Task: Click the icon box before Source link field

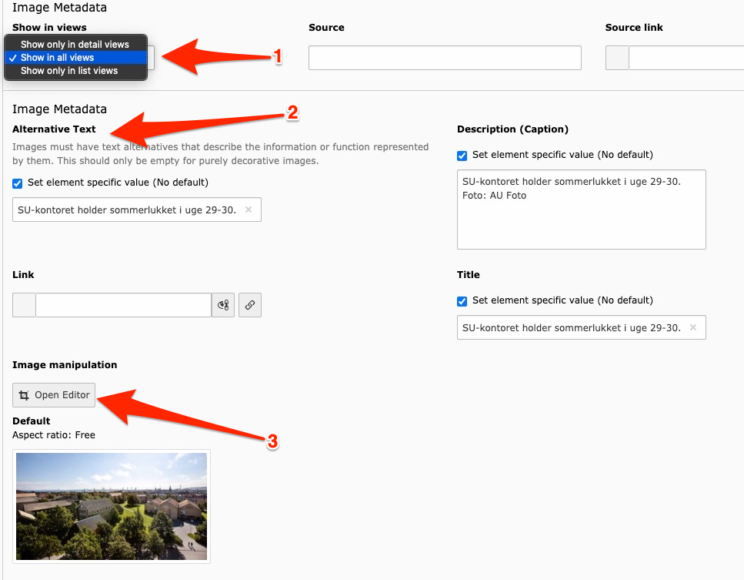Action: click(617, 58)
